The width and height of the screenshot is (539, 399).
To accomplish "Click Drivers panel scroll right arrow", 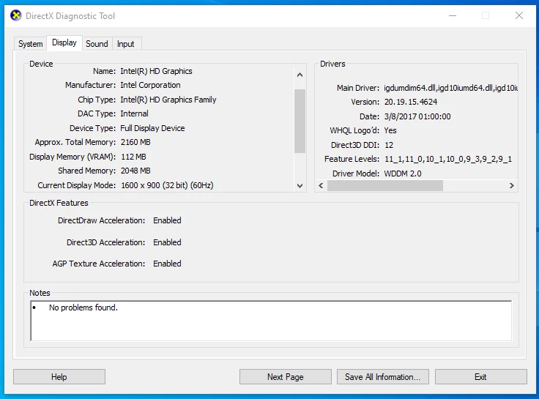I will [x=511, y=185].
